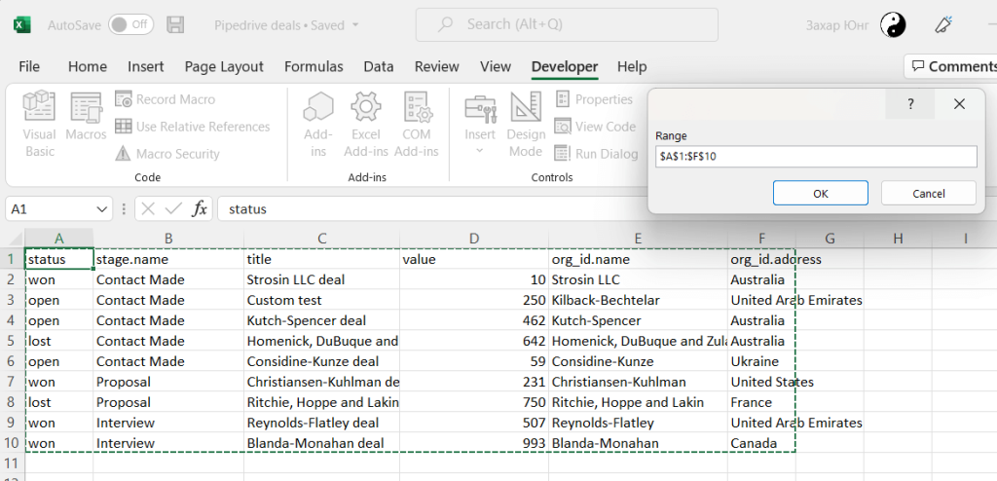Select the Proposal cell in row 7

[x=168, y=382]
